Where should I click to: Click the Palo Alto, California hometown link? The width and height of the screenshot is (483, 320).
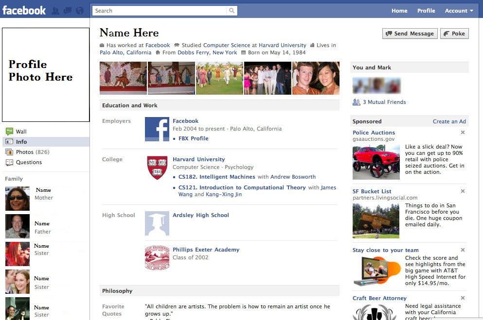[125, 52]
